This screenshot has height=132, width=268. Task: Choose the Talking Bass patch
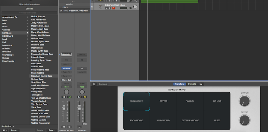(37, 95)
